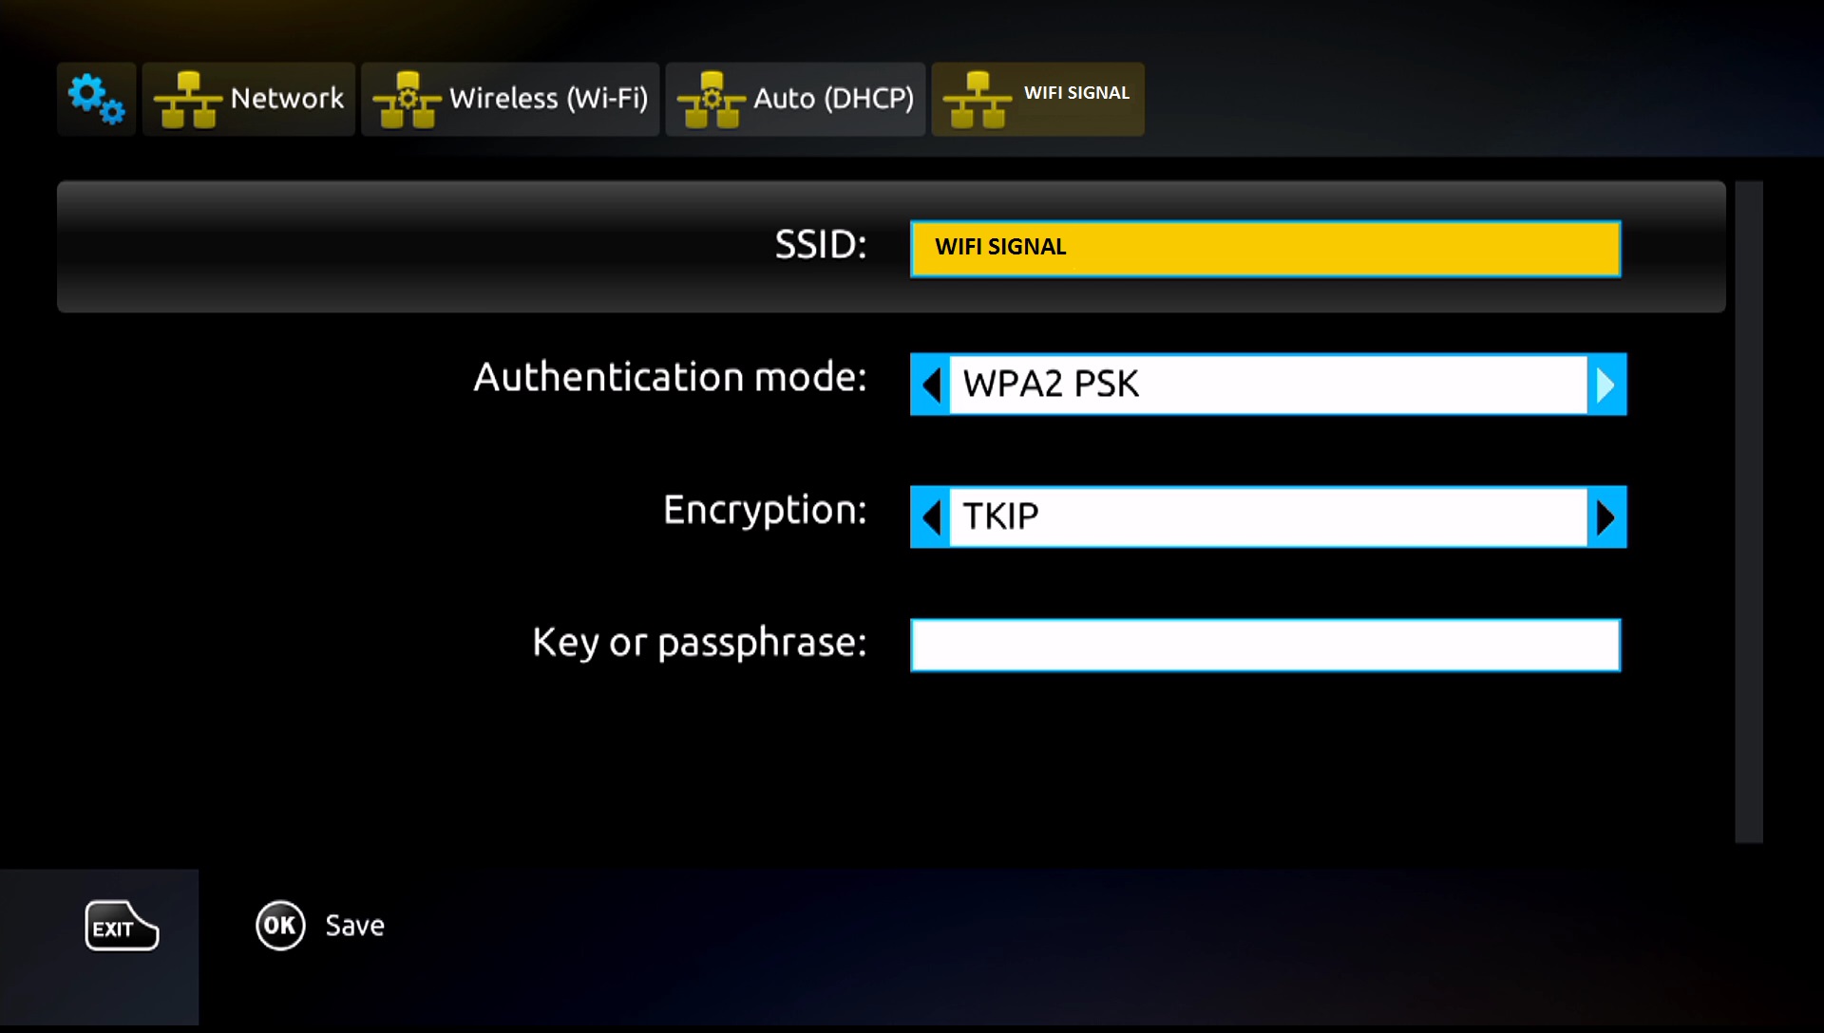Select the Wireless (Wi-Fi) menu tab
This screenshot has width=1824, height=1033.
point(511,97)
